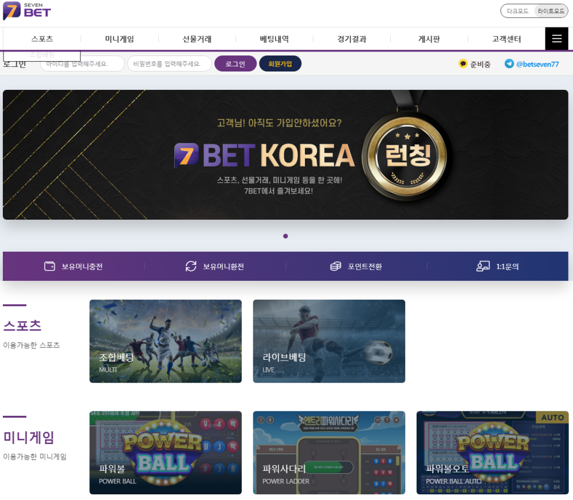Click the yellow KakaoTalk chat icon
The height and width of the screenshot is (500, 573).
click(463, 64)
